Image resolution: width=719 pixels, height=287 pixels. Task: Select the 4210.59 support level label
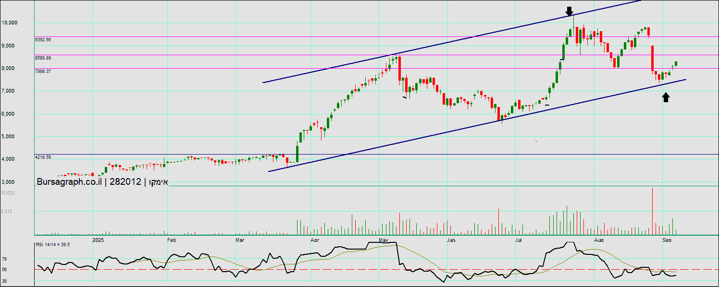point(43,157)
